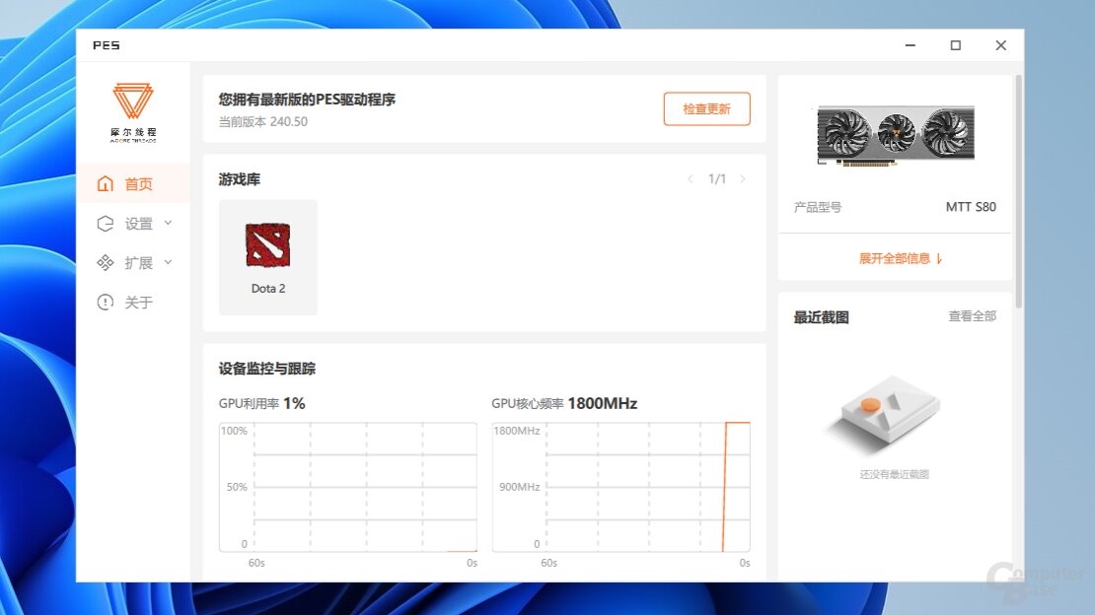The image size is (1095, 615).
Task: Maximize the PES window
Action: coord(955,45)
